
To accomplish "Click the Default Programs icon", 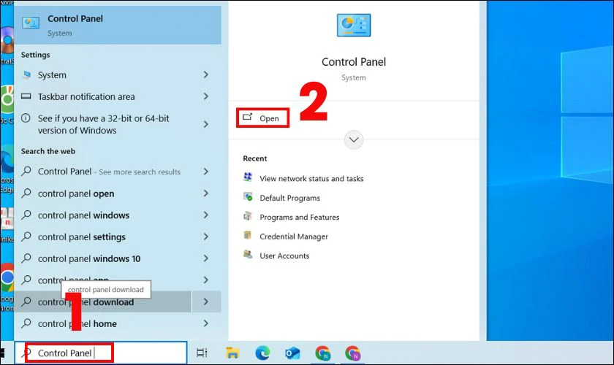I will pos(248,197).
